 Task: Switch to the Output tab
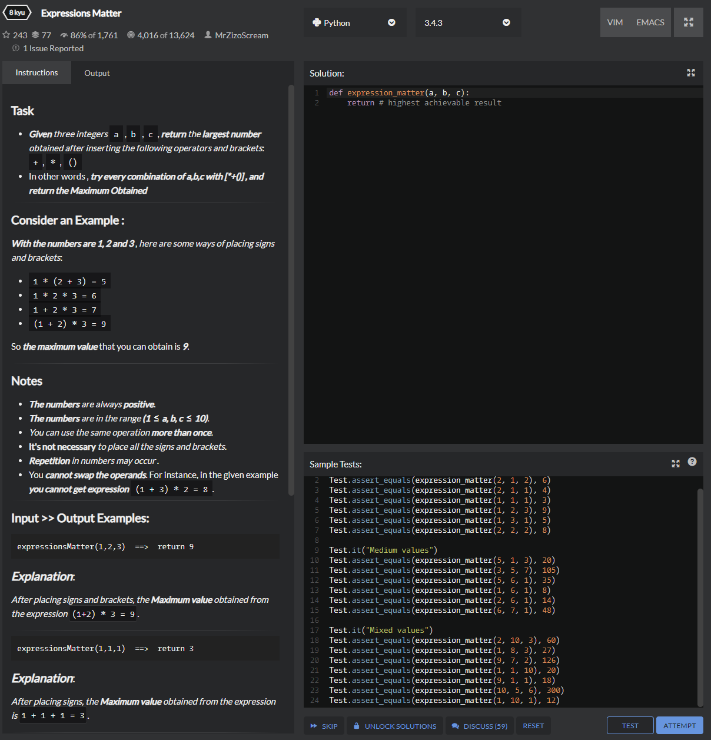coord(97,73)
